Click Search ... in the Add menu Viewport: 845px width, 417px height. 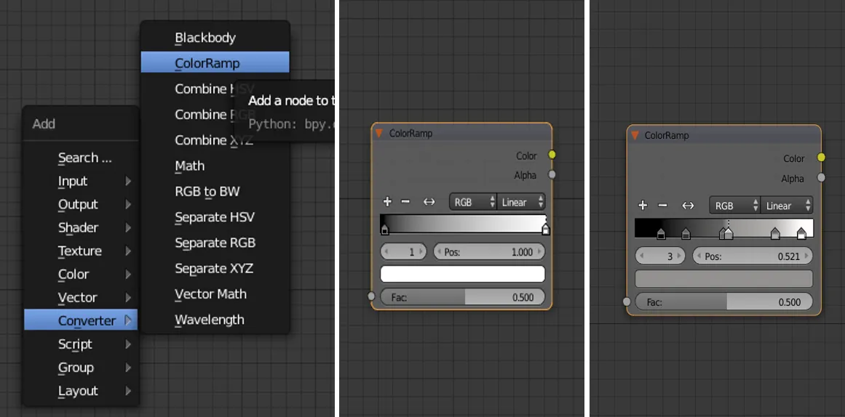coord(81,158)
